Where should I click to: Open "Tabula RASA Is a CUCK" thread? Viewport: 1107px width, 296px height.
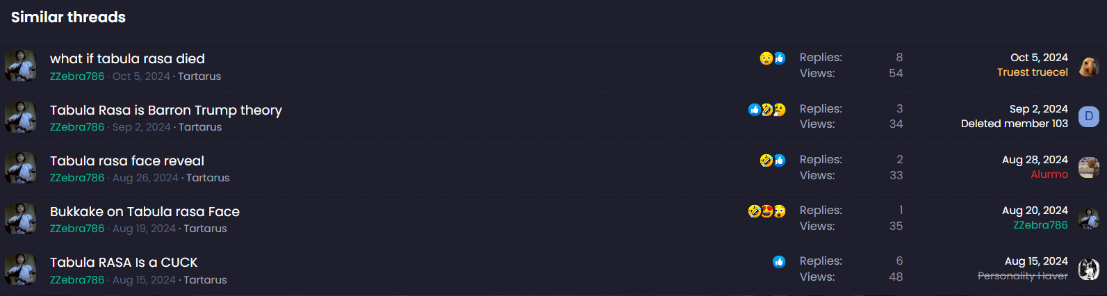pos(124,263)
